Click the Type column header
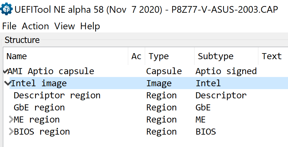The image size is (288, 147). point(159,57)
